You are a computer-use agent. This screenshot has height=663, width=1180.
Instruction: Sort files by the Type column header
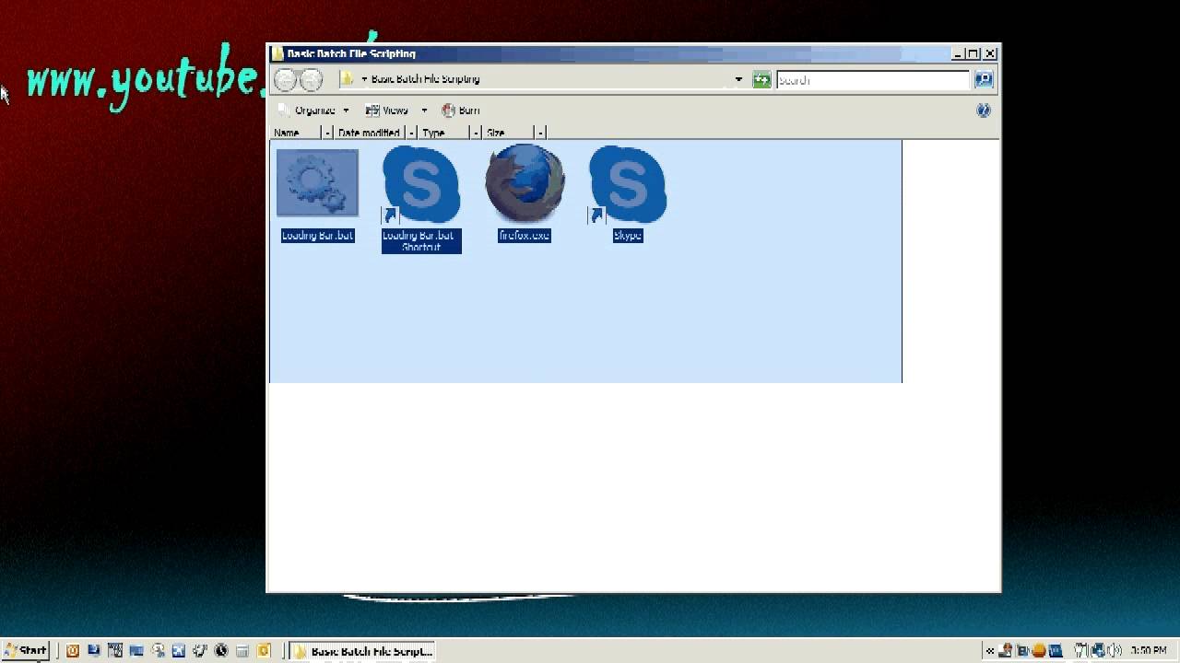coord(434,133)
